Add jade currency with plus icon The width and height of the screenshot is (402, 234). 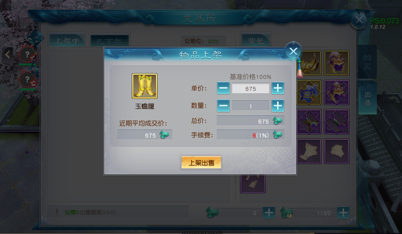tap(269, 213)
